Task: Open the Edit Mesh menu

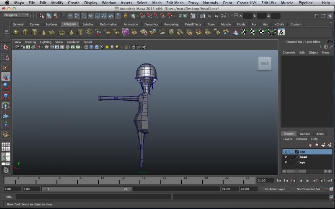Action: point(175,3)
